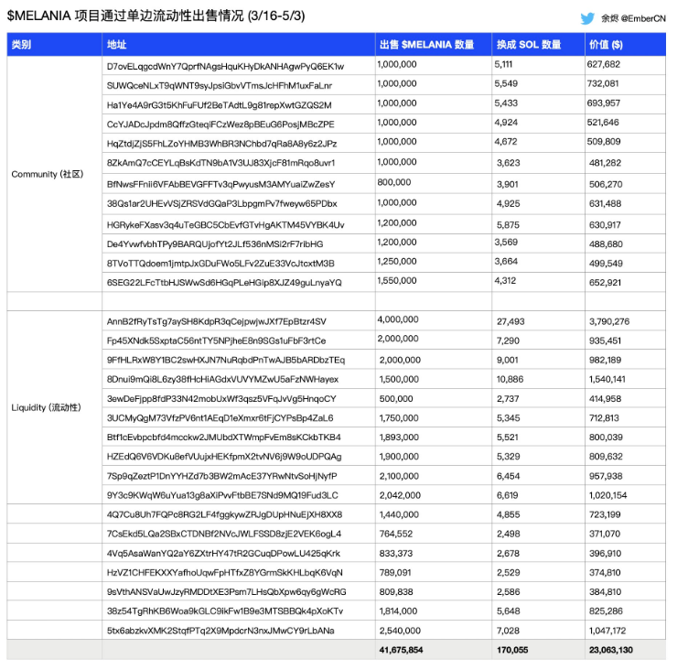Select address starting with 9Y3c9KWqW6uYua
The height and width of the screenshot is (670, 688).
[222, 495]
